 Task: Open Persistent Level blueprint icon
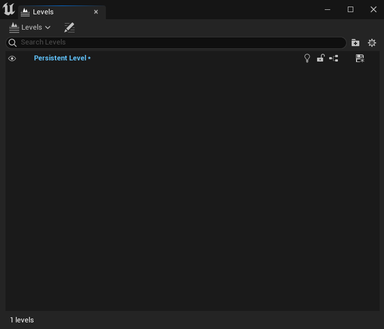tap(334, 58)
